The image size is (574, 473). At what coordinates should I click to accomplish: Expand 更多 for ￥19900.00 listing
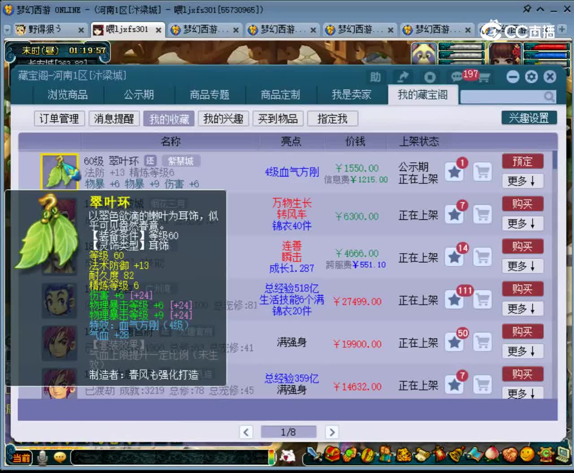[x=522, y=351]
